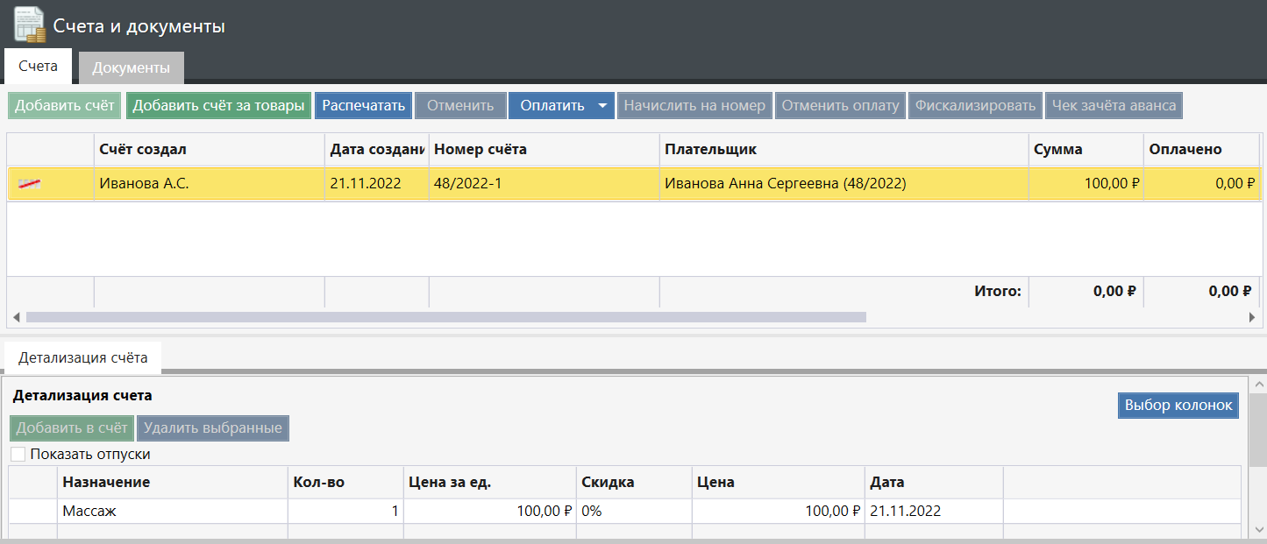The height and width of the screenshot is (544, 1267).
Task: Click the "Фискализировать" button
Action: coord(975,106)
